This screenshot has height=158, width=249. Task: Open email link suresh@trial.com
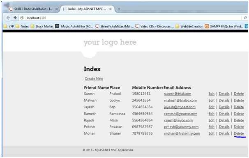click(178, 94)
